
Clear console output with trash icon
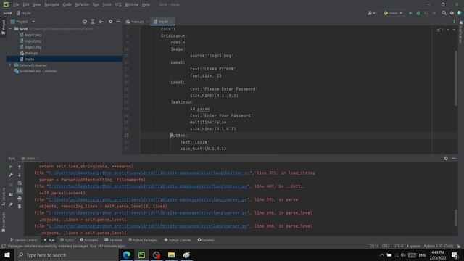(20, 206)
